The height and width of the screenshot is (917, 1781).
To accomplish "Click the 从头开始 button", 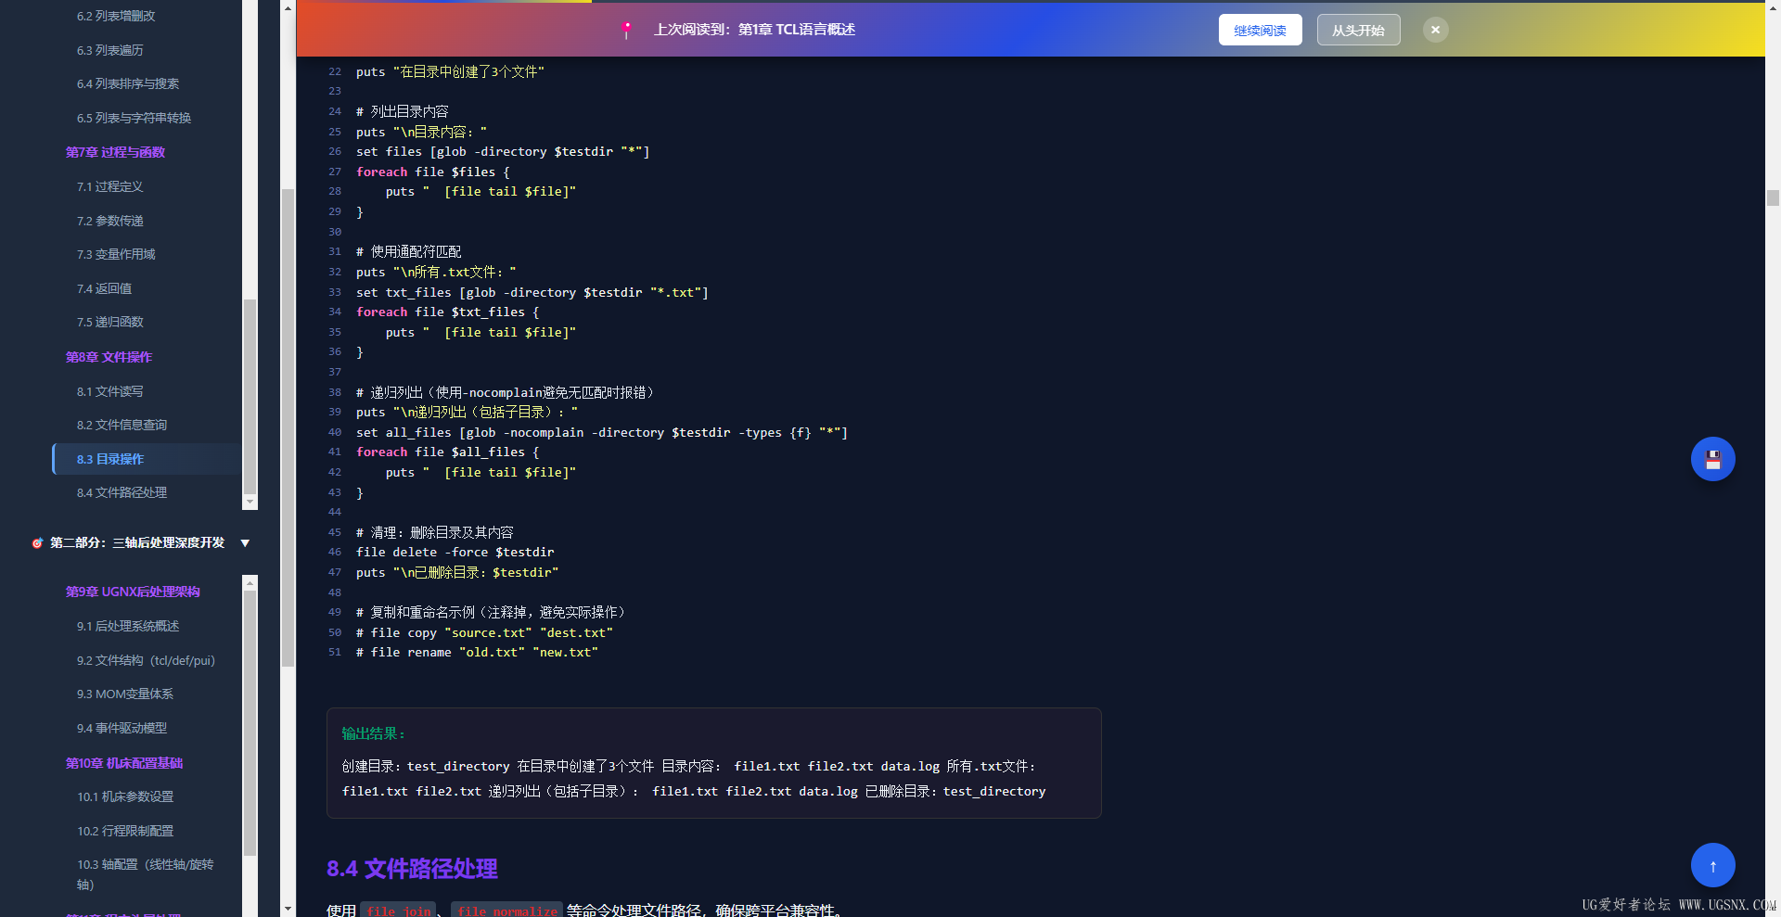I will pyautogui.click(x=1358, y=30).
